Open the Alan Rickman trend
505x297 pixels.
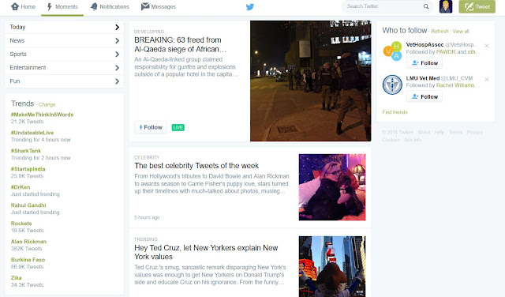[x=28, y=242]
